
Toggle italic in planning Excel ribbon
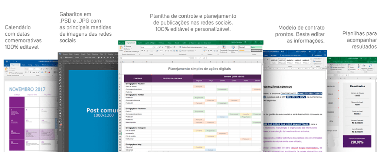click(144, 51)
